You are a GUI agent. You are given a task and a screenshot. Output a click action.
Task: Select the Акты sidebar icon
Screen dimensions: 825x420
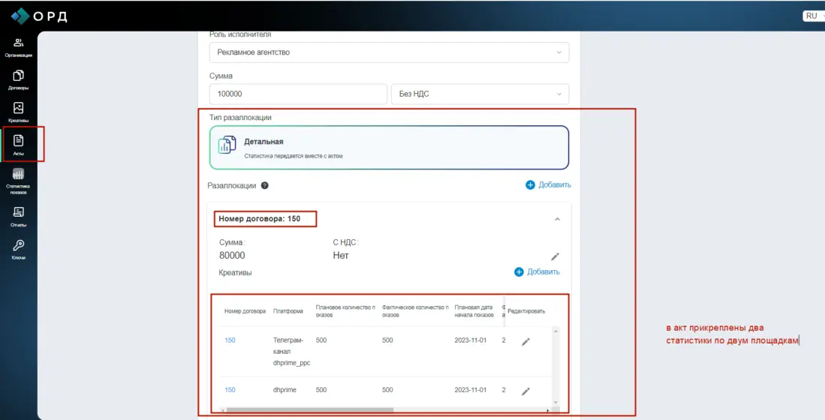pyautogui.click(x=19, y=144)
